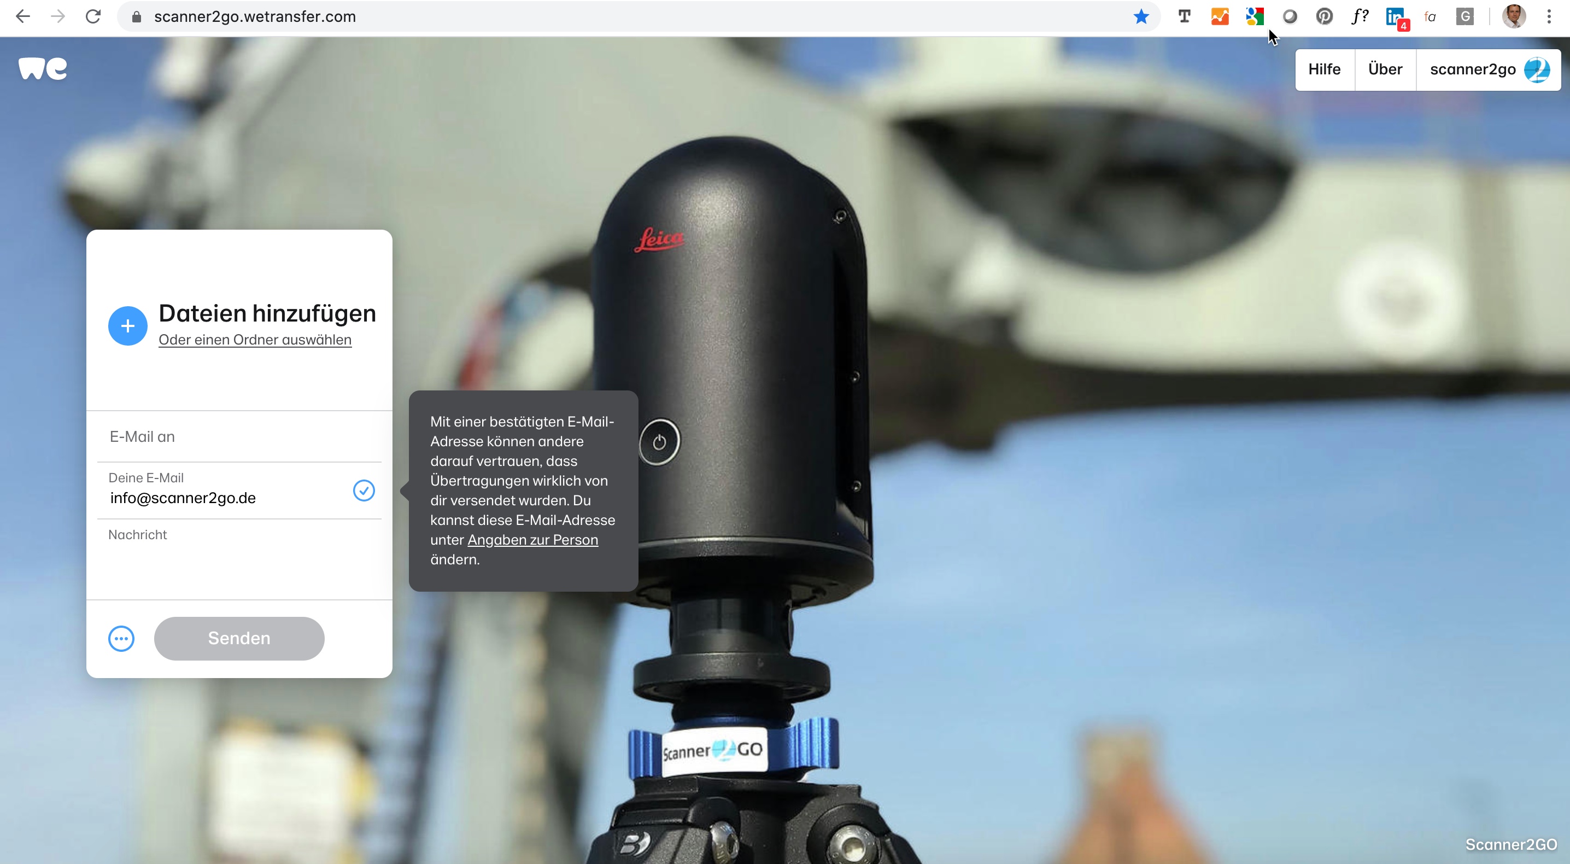1570x864 pixels.
Task: Open the f? font extension
Action: coord(1360,16)
